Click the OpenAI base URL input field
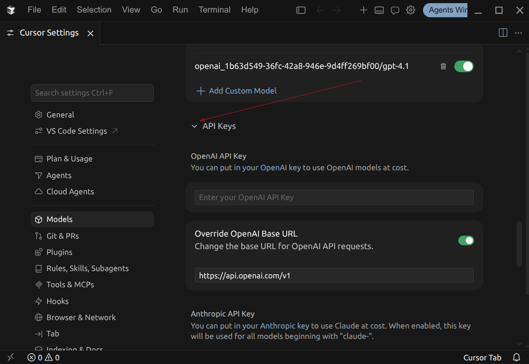Screen dimensions: 529x364 [334, 276]
